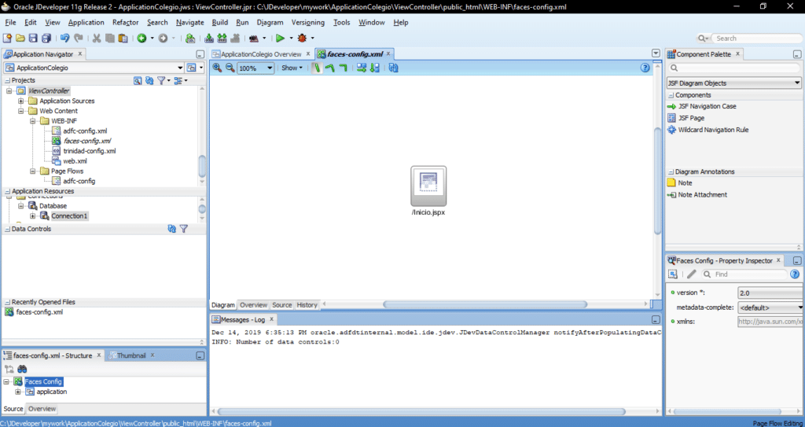Start debugging with the bug icon
805x427 pixels.
[302, 38]
